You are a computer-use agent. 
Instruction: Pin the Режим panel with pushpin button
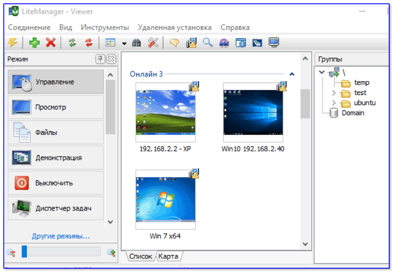pyautogui.click(x=101, y=59)
